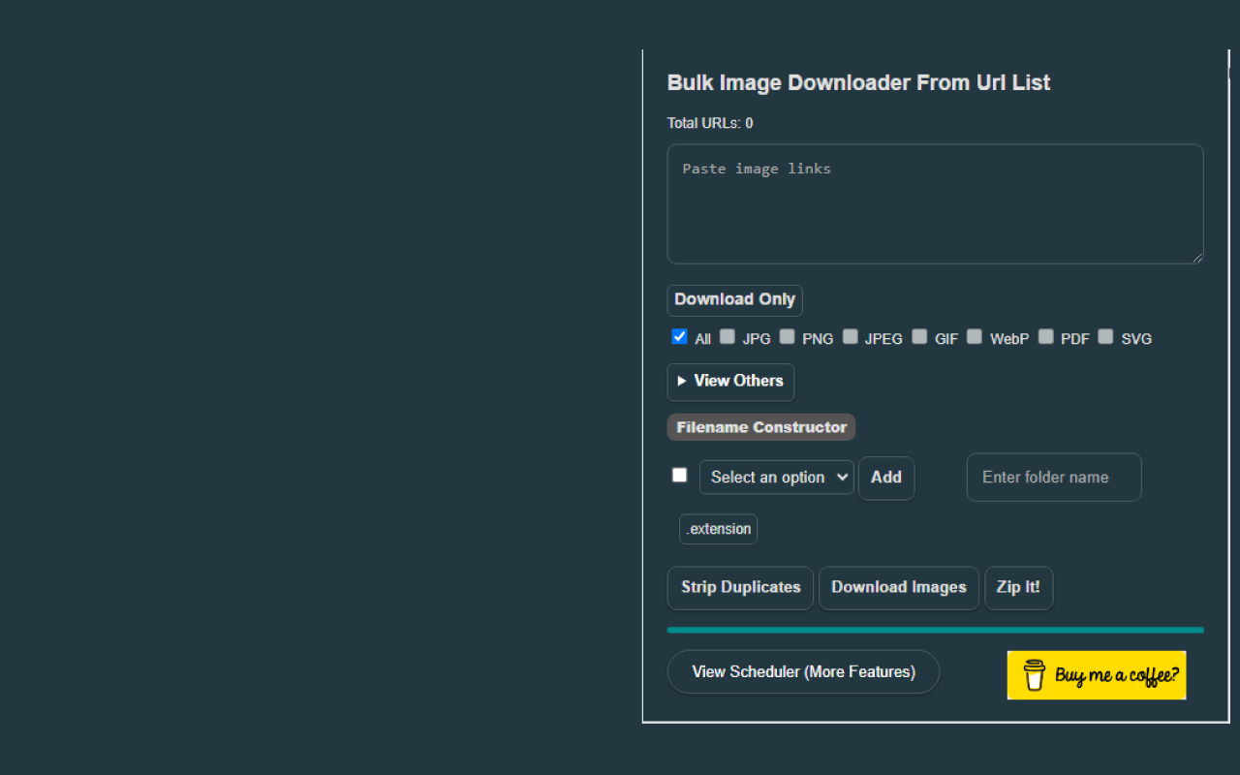Screen dimensions: 1240x775
Task: Toggle the JPEG checkbox
Action: click(x=850, y=337)
